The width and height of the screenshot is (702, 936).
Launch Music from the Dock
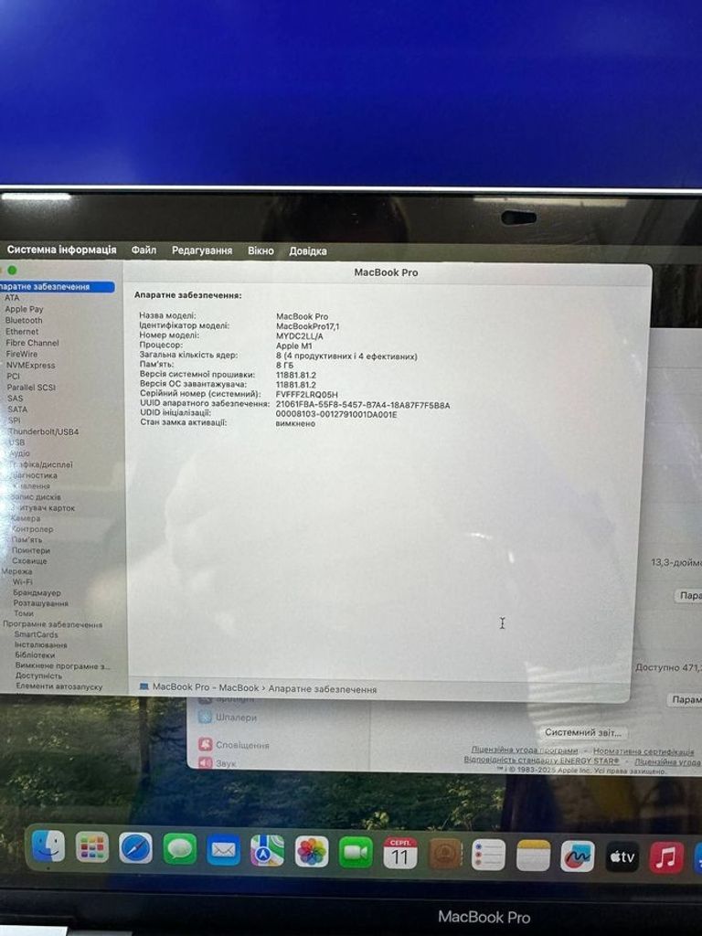coord(666,857)
